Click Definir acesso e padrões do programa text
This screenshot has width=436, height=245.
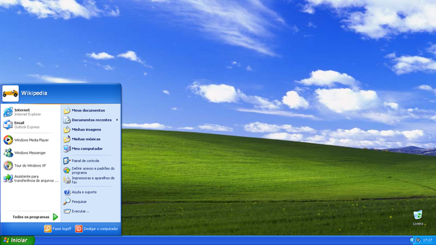click(x=93, y=171)
